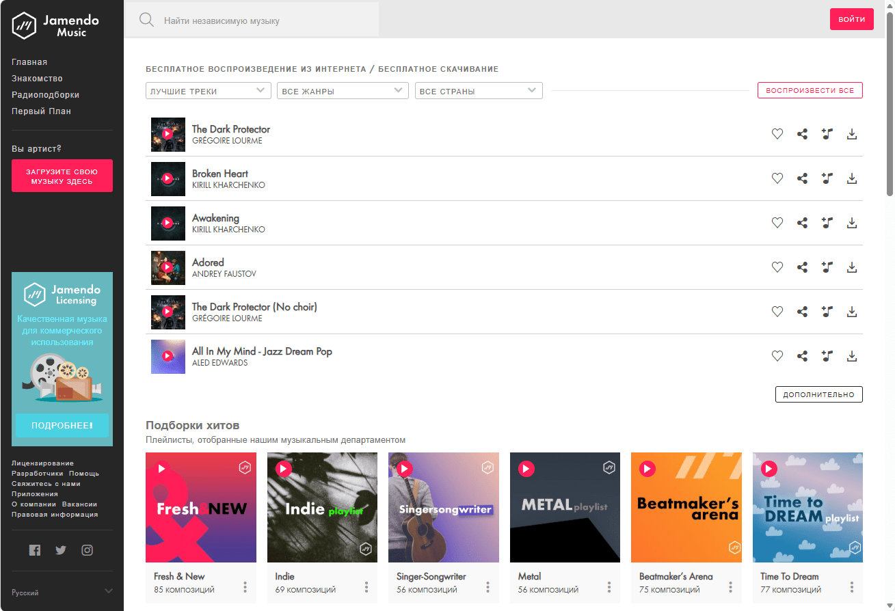The height and width of the screenshot is (611, 895).
Task: Play Broken Heart from its cover thumbnail
Action: (x=168, y=179)
